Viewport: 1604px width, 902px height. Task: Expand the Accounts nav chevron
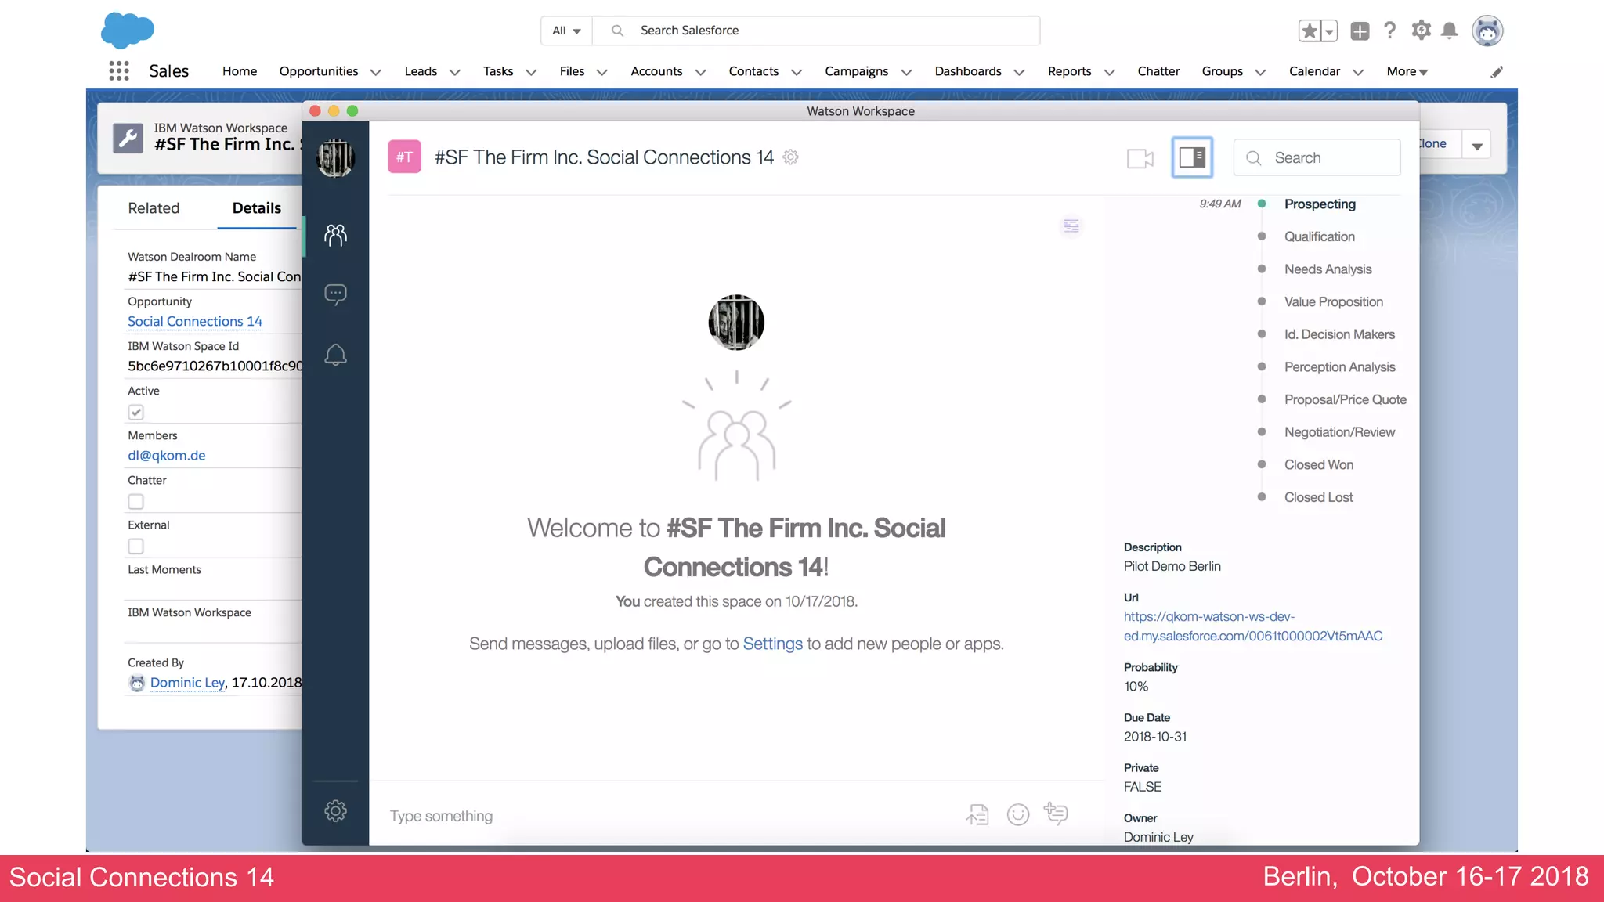coord(701,72)
